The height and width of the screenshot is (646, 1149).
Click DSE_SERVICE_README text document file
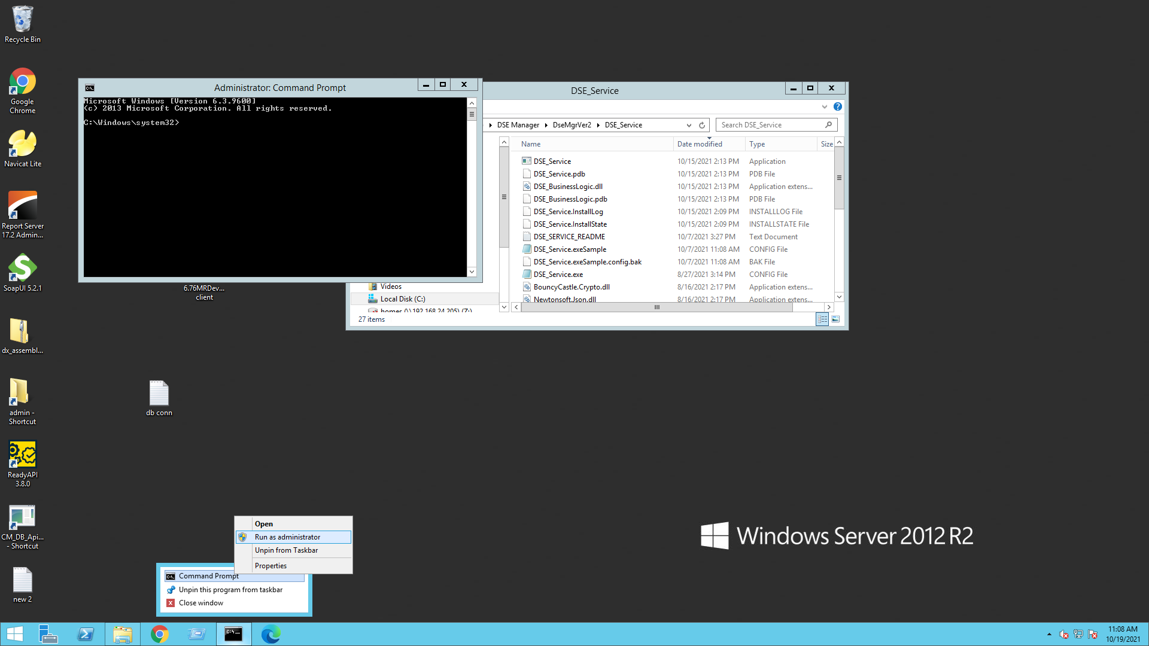tap(570, 236)
